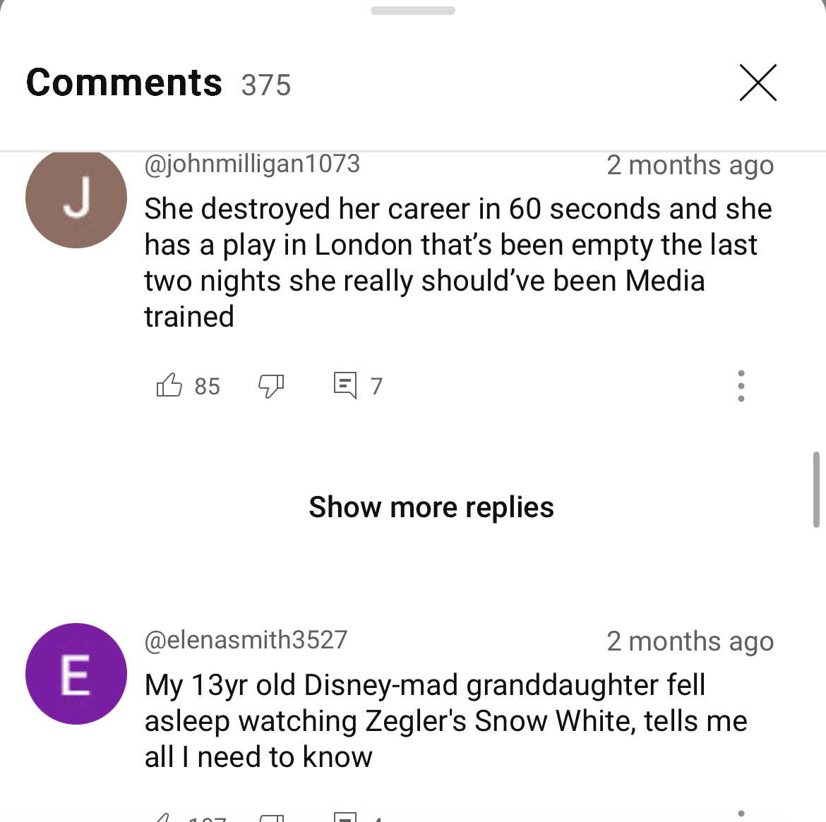This screenshot has height=822, width=826.
Task: Click the vertical scrollbar on the right
Action: [816, 489]
